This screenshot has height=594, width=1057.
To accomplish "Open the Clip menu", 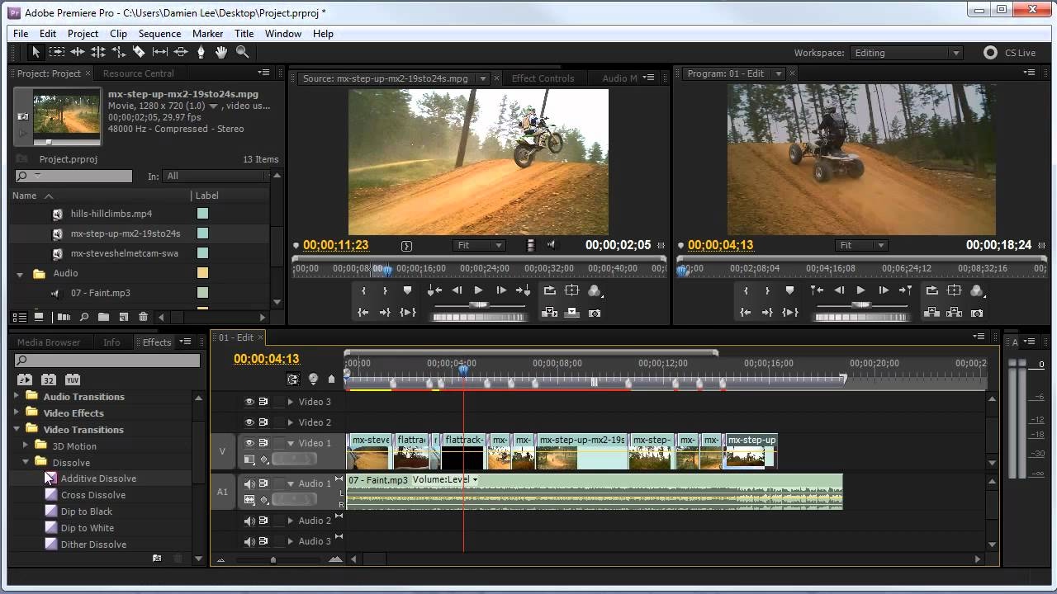I will pos(118,34).
